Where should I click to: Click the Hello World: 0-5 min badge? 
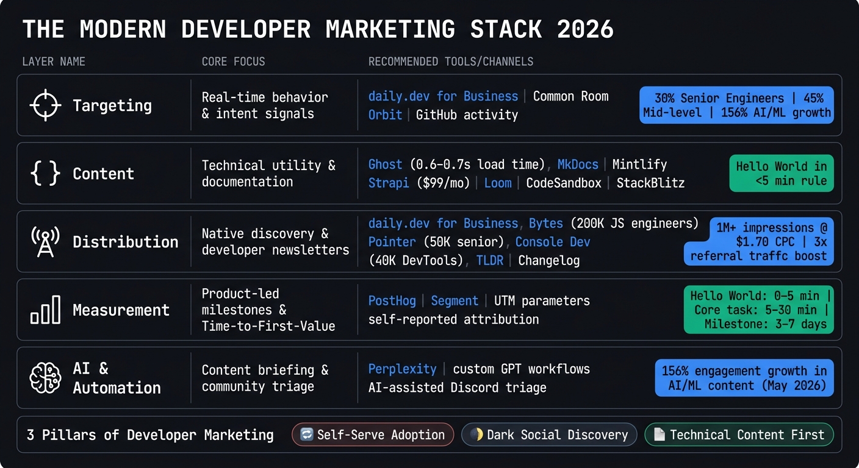(758, 310)
